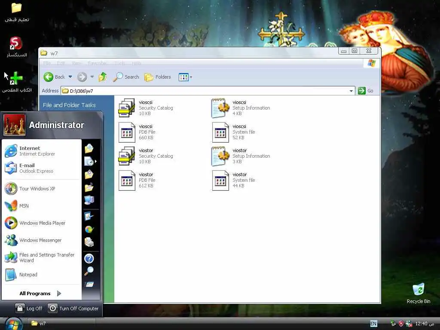This screenshot has height=330, width=440.
Task: Open Windows Messenger
Action: 42,240
